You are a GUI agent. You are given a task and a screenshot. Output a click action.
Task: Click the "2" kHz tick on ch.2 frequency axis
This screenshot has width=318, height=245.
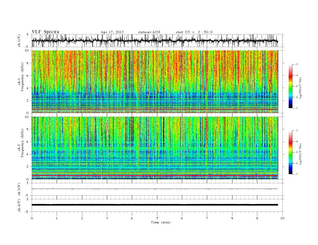click(28, 167)
